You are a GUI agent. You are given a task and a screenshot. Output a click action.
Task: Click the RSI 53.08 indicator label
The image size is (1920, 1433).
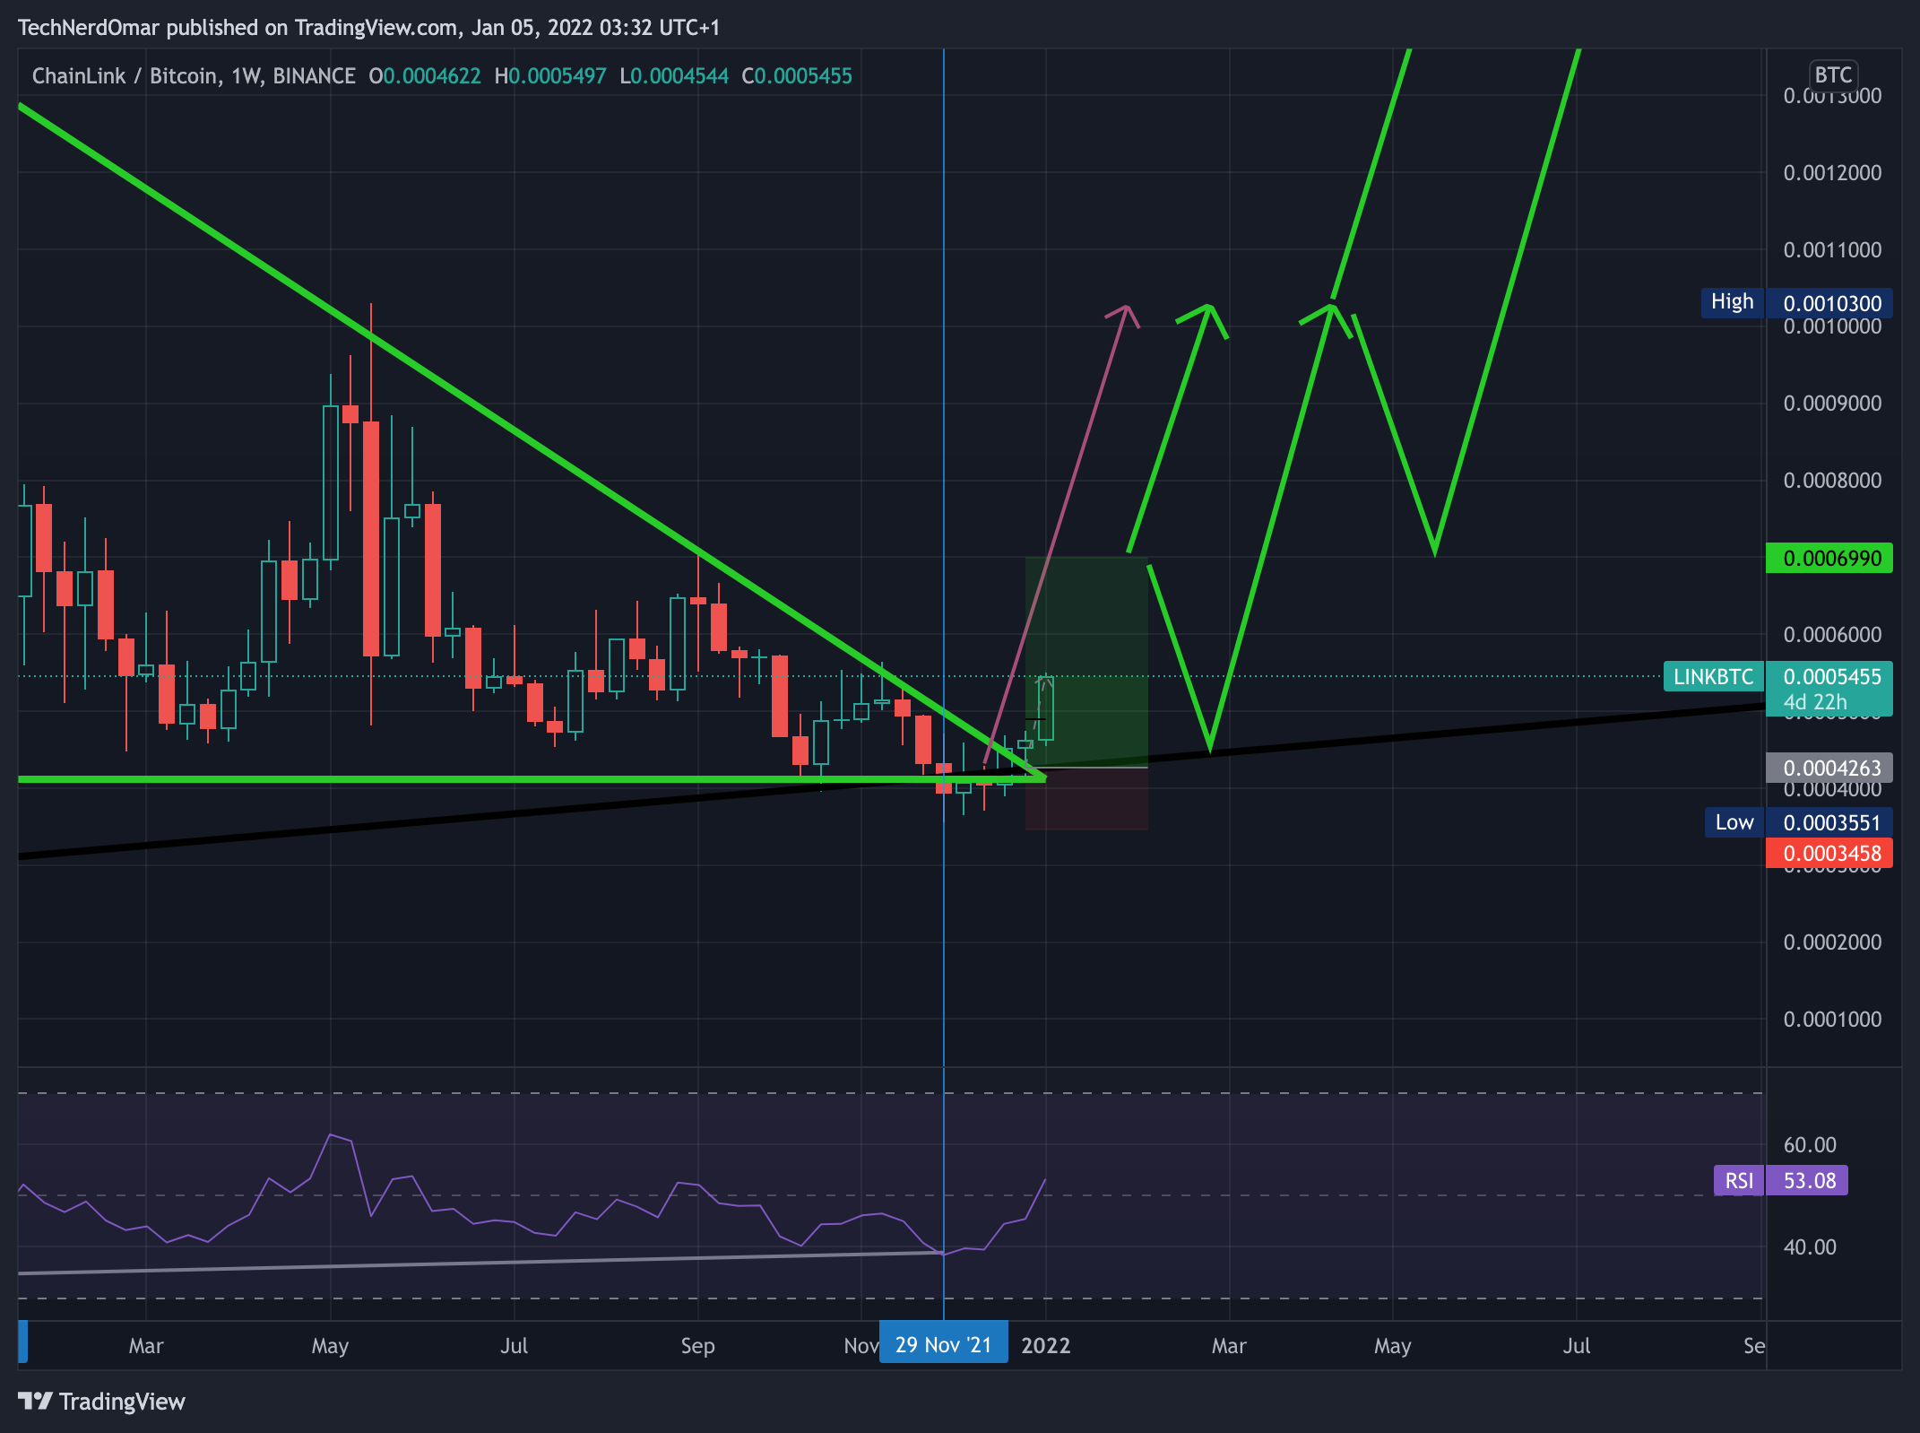1781,1180
